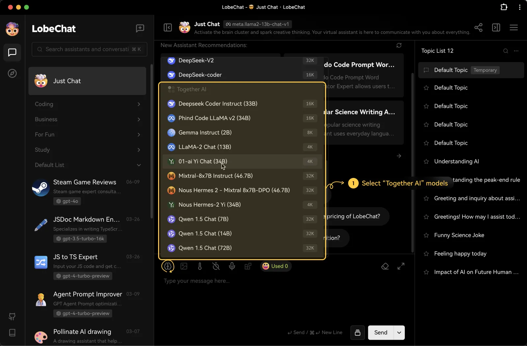This screenshot has height=346, width=527.
Task: Show more recommendations with right arrow
Action: (399, 156)
